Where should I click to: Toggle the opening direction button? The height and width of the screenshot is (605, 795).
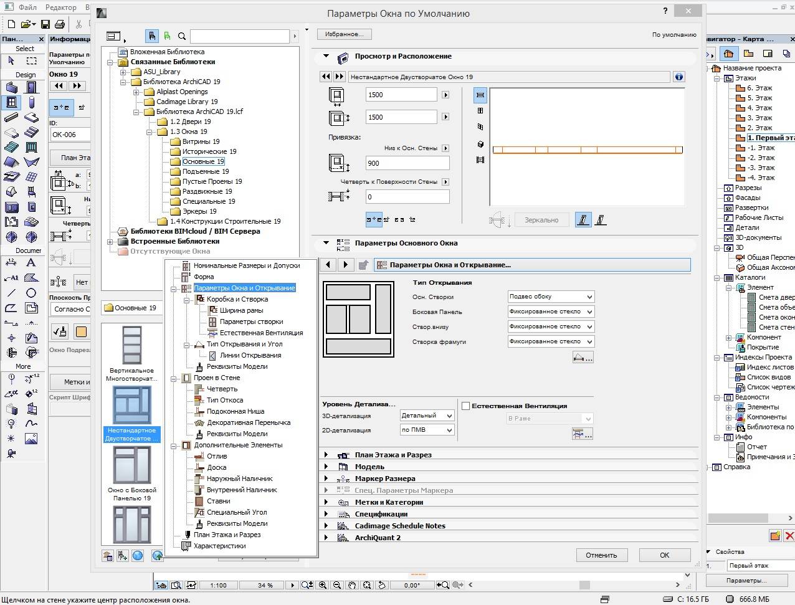pos(583,219)
